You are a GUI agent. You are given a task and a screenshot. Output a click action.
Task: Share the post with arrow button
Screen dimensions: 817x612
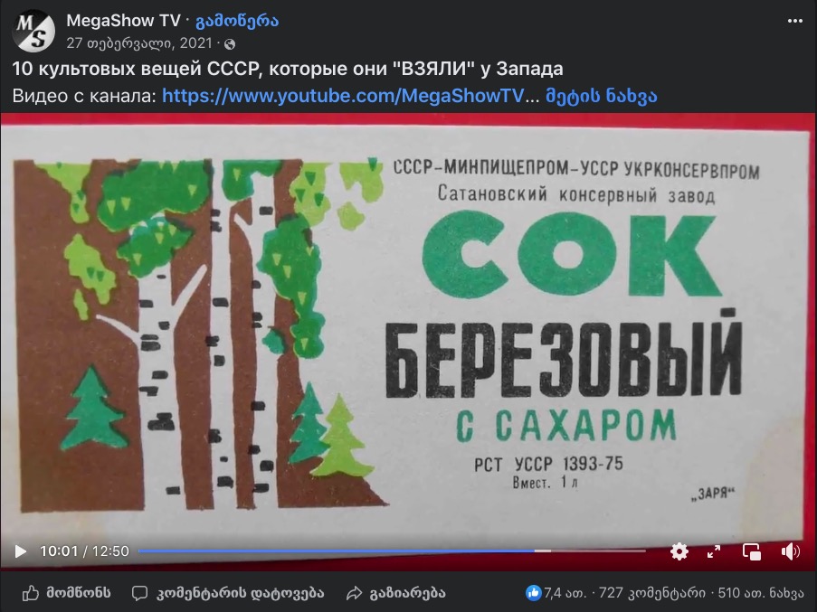[x=396, y=593]
